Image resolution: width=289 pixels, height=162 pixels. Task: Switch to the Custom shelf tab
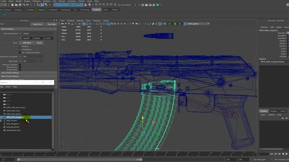[97, 9]
